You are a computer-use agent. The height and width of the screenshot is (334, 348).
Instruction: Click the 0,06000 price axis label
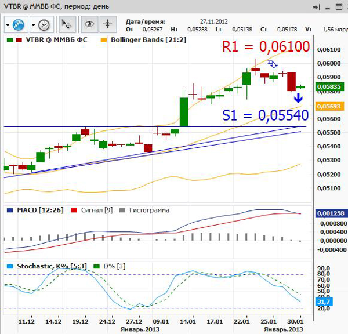(329, 63)
